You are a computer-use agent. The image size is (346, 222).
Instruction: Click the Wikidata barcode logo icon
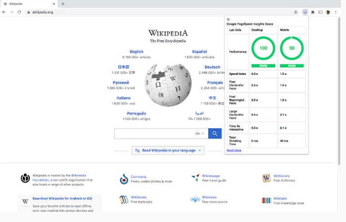[x=266, y=200]
